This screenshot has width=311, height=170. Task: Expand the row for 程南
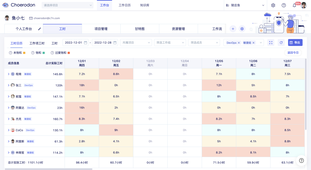coord(9,74)
